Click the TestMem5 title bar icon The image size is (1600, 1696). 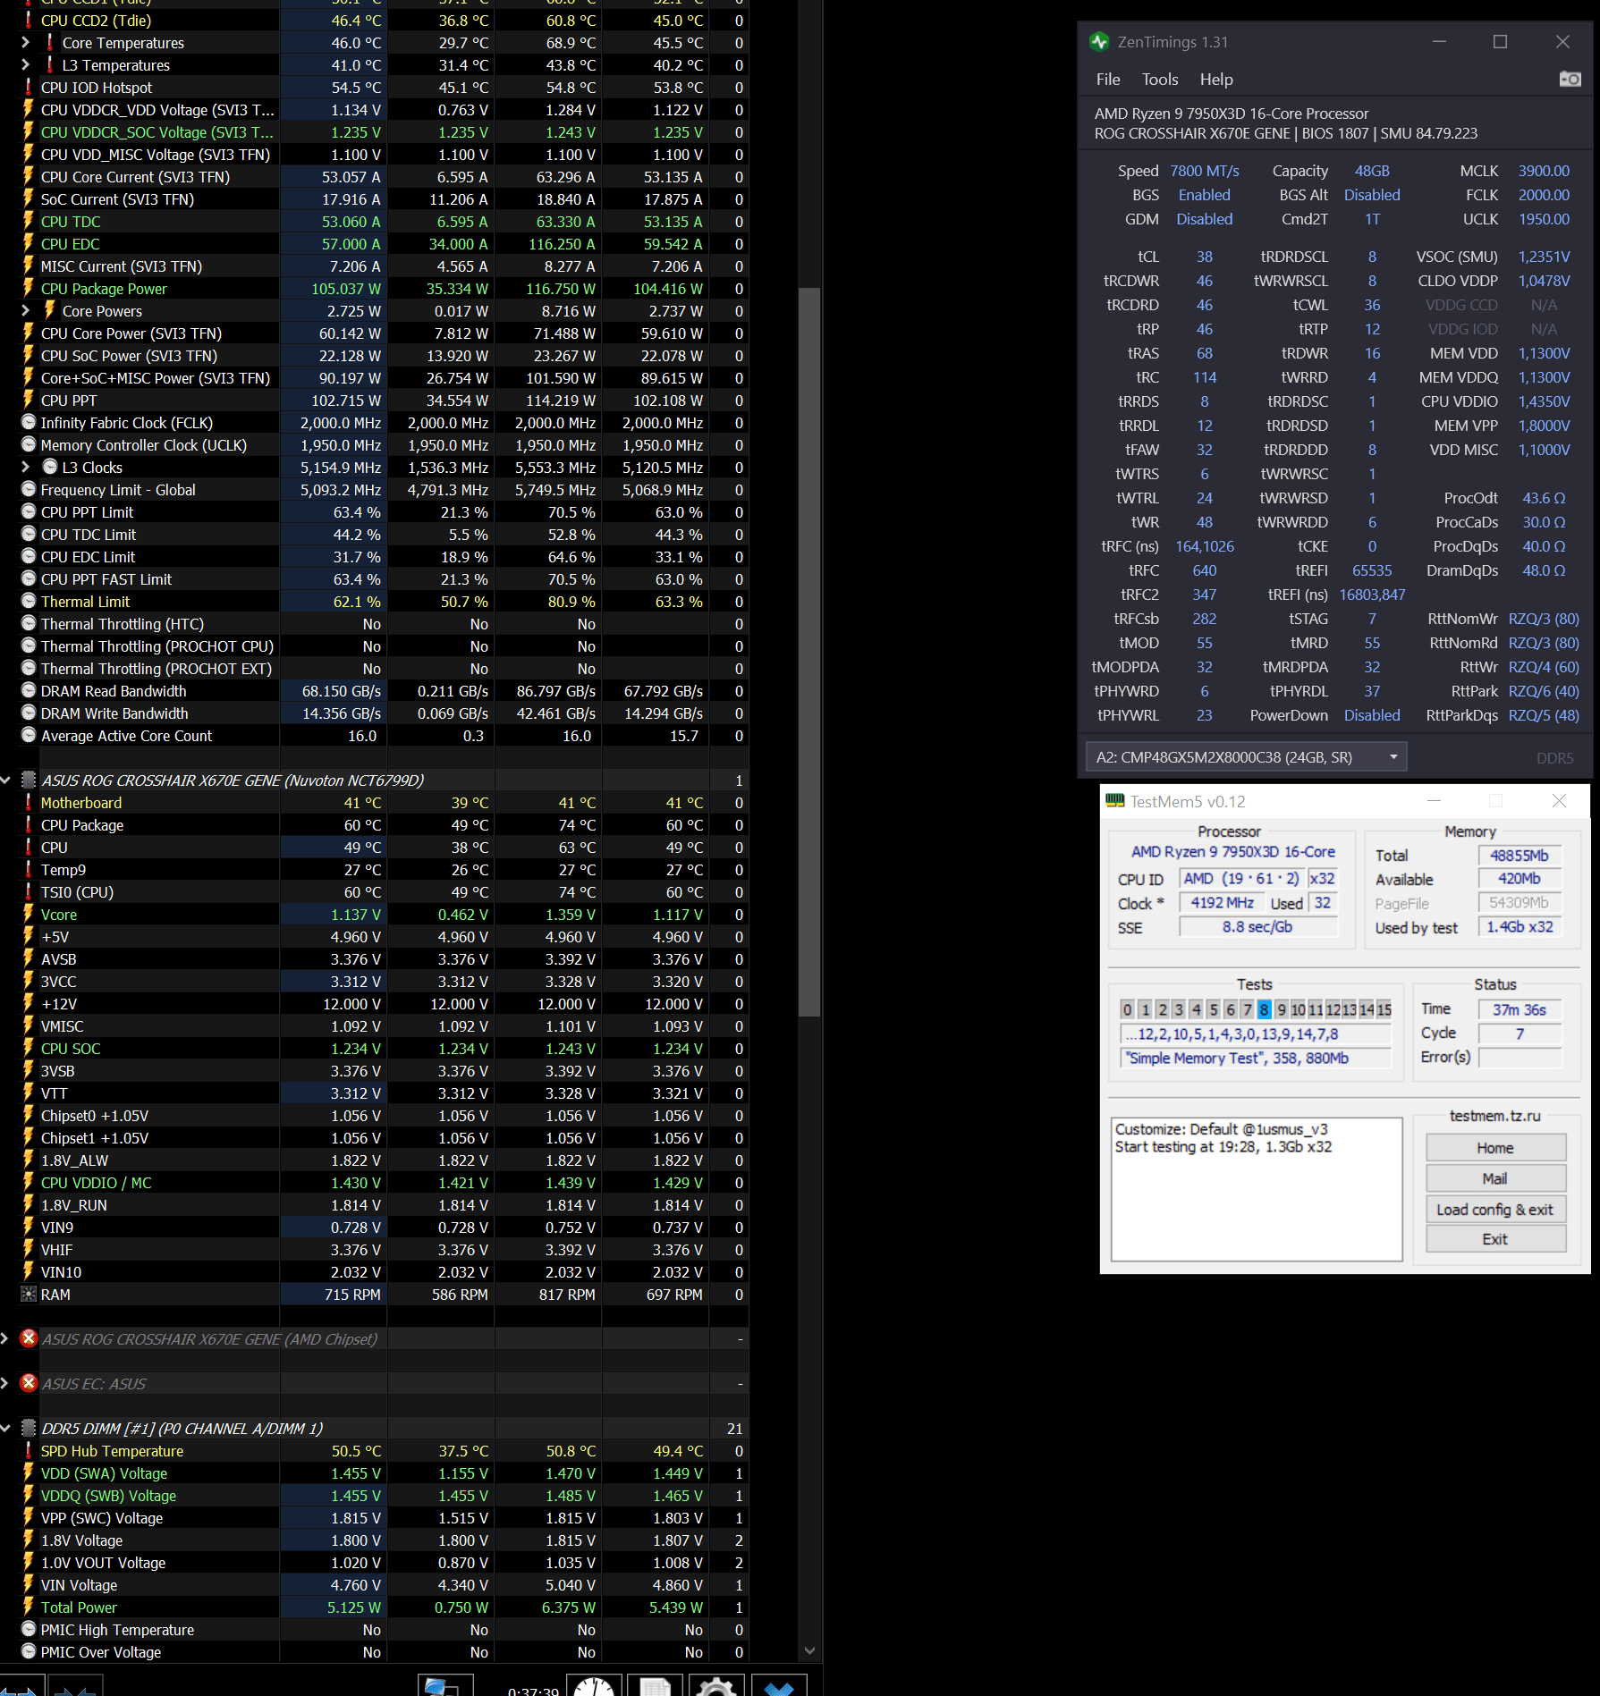coord(1114,801)
